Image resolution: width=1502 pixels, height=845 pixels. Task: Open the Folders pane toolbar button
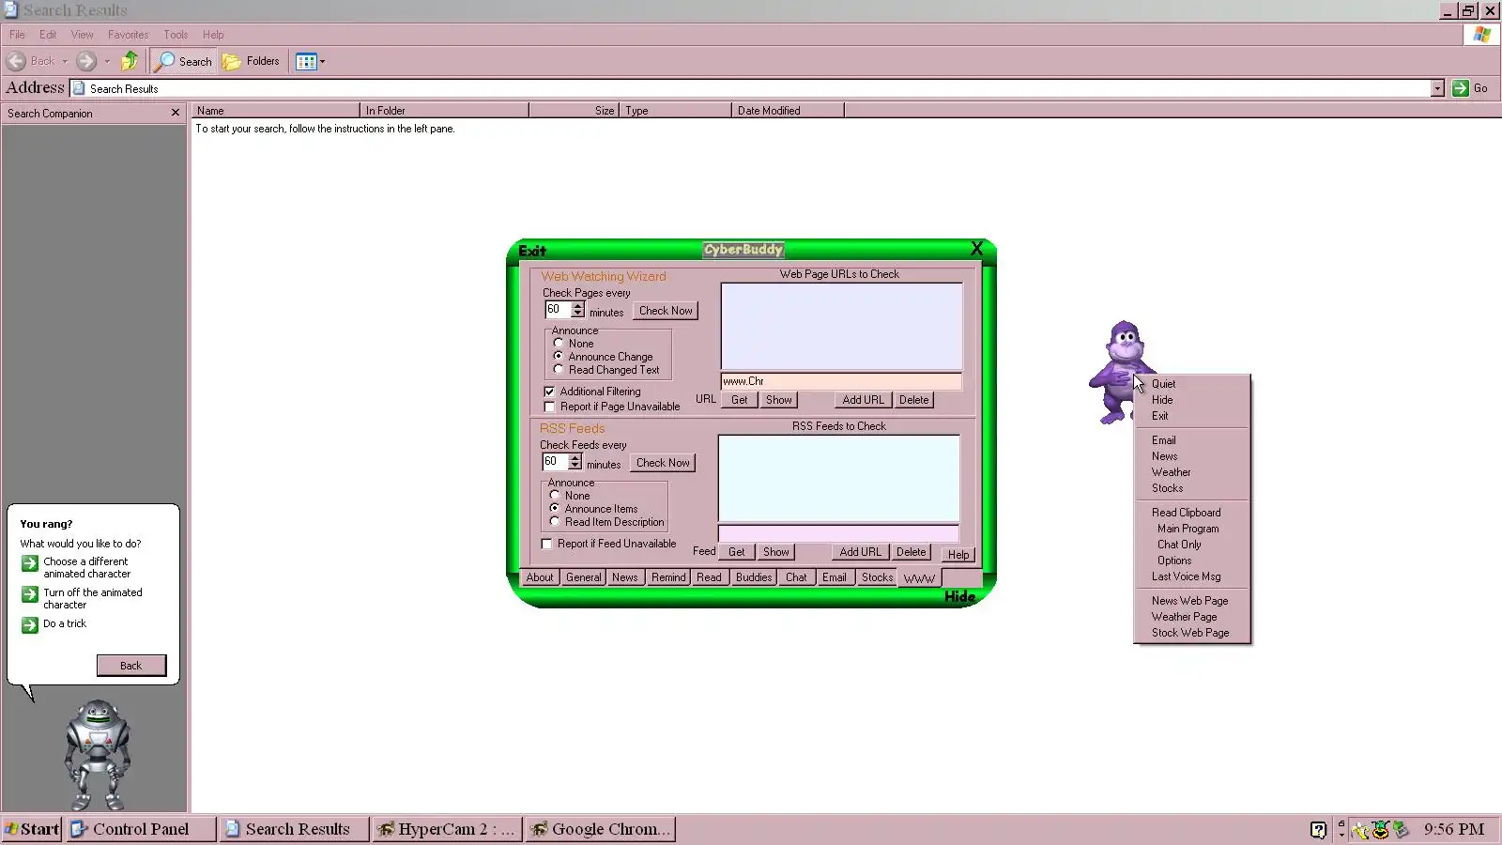[x=251, y=61]
